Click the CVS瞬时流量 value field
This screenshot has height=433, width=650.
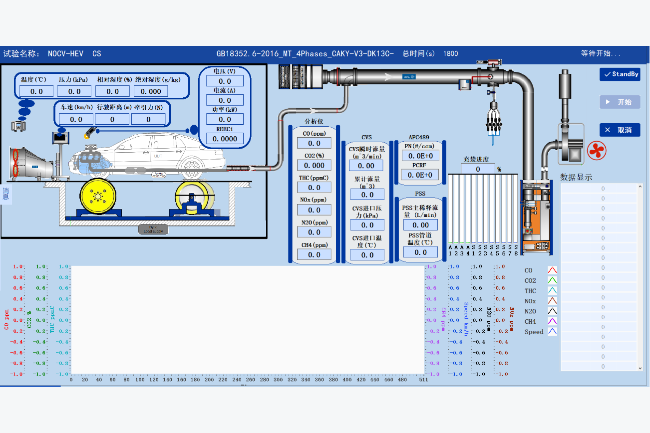tap(366, 166)
